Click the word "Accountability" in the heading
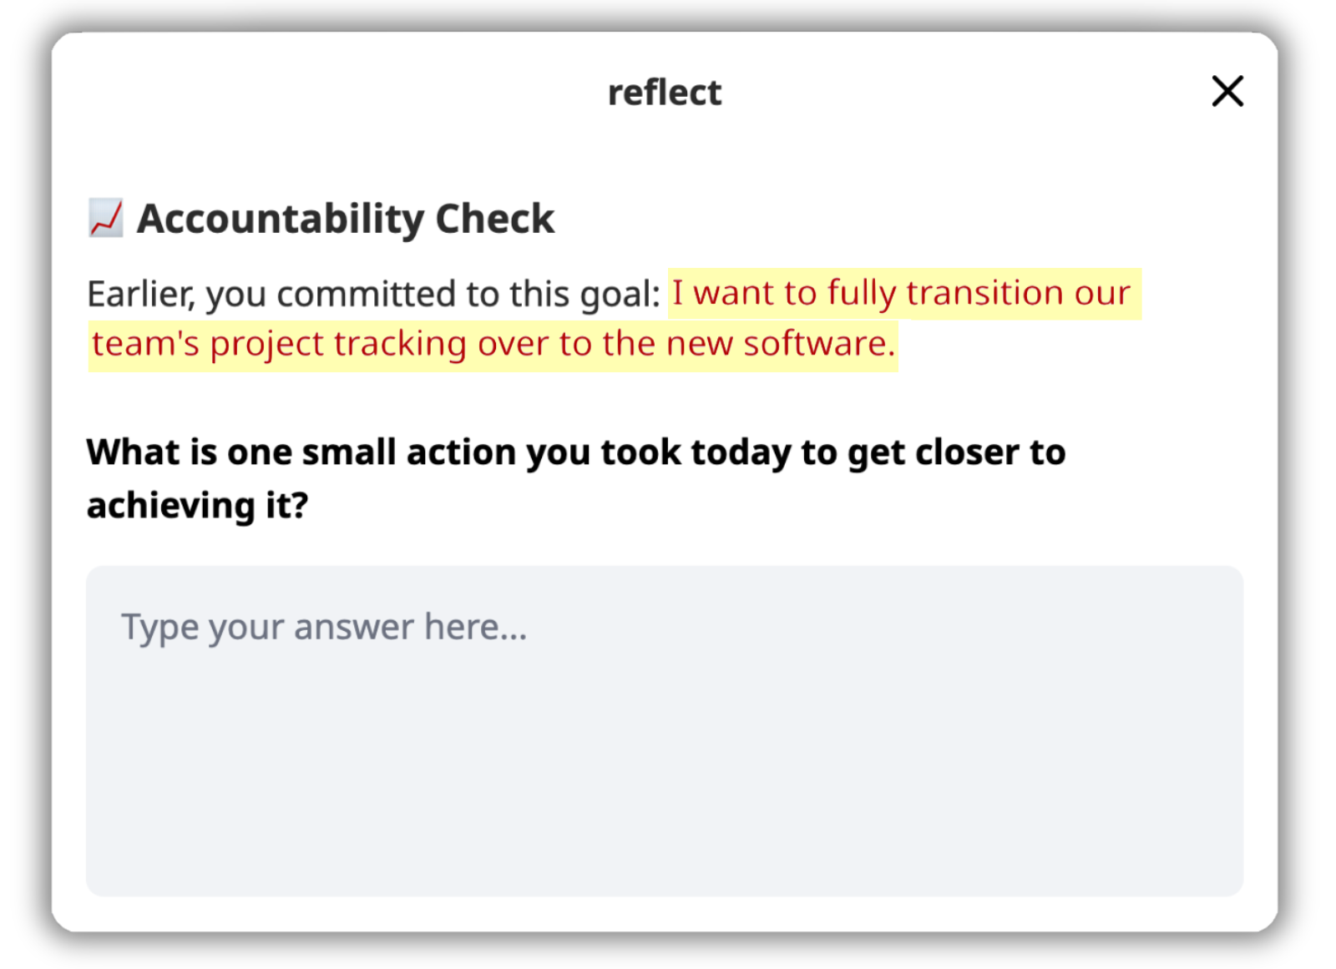 point(281,220)
